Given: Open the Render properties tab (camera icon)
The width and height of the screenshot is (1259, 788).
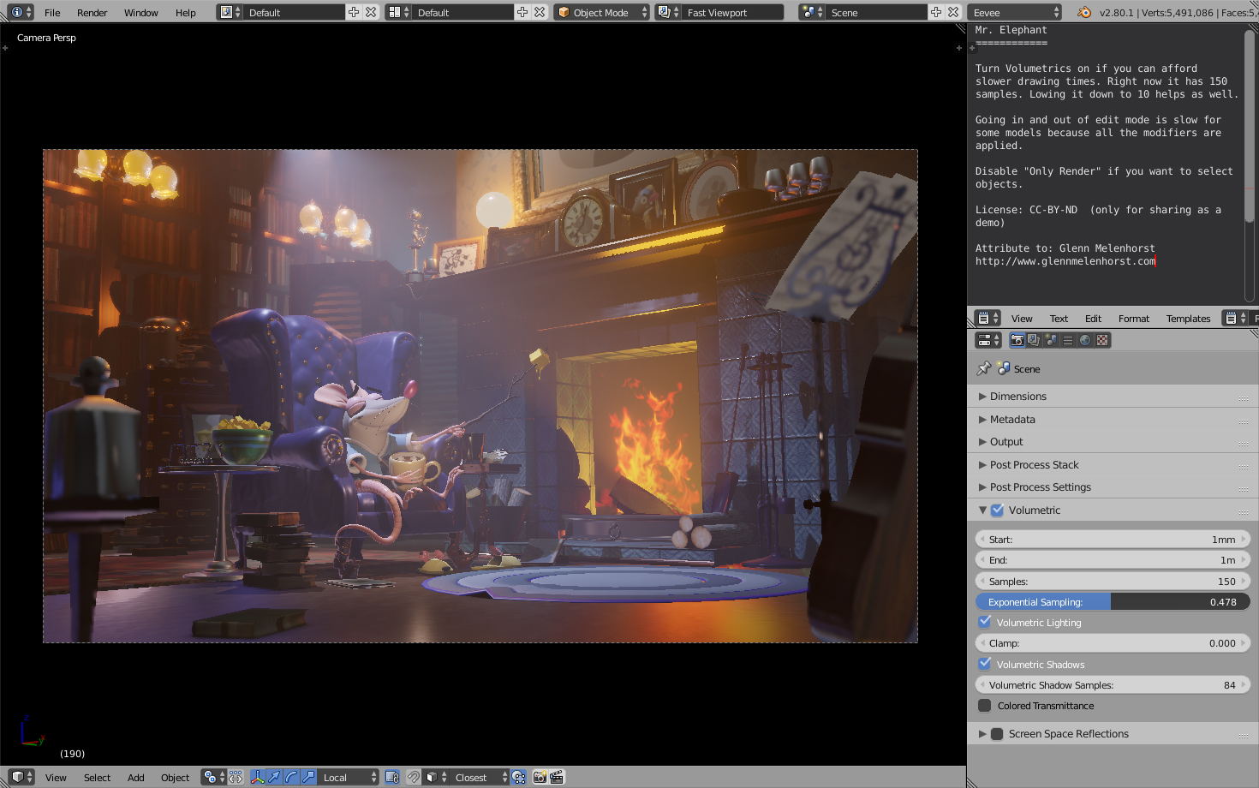Looking at the screenshot, I should 1017,340.
